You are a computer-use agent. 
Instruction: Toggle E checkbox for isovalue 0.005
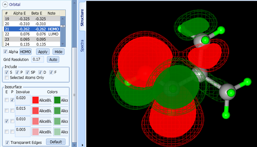pos(7,132)
